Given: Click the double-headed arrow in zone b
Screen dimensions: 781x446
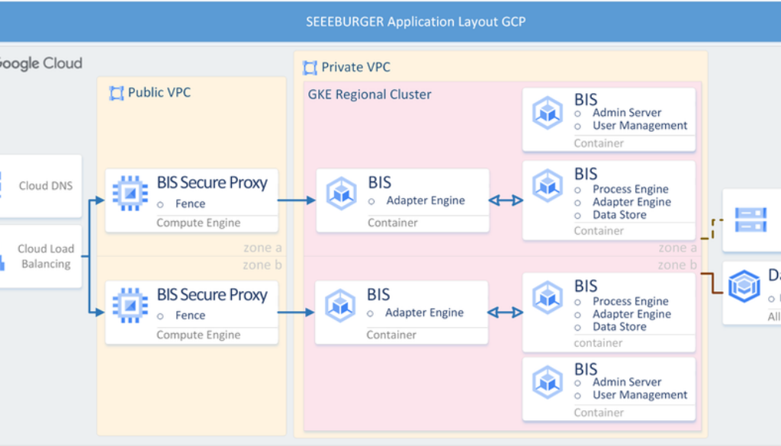Looking at the screenshot, I should coord(506,312).
